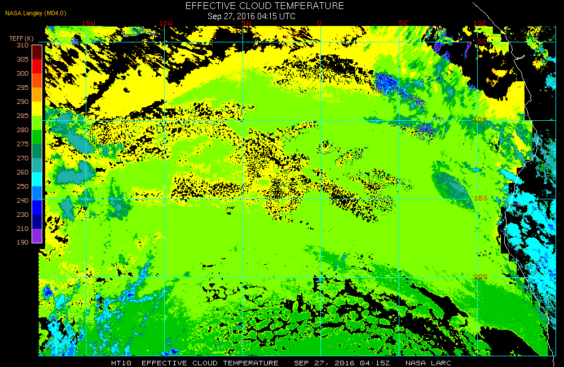Viewport: 564px width, 367px height.
Task: Click the Sep 27, 2016 04:15 UTC timestamp
Action: coord(252,16)
